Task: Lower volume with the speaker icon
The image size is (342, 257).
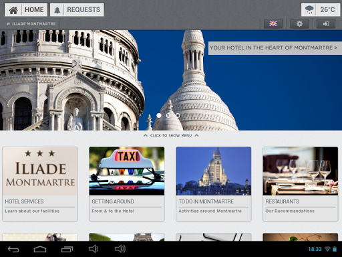Action: (94, 249)
